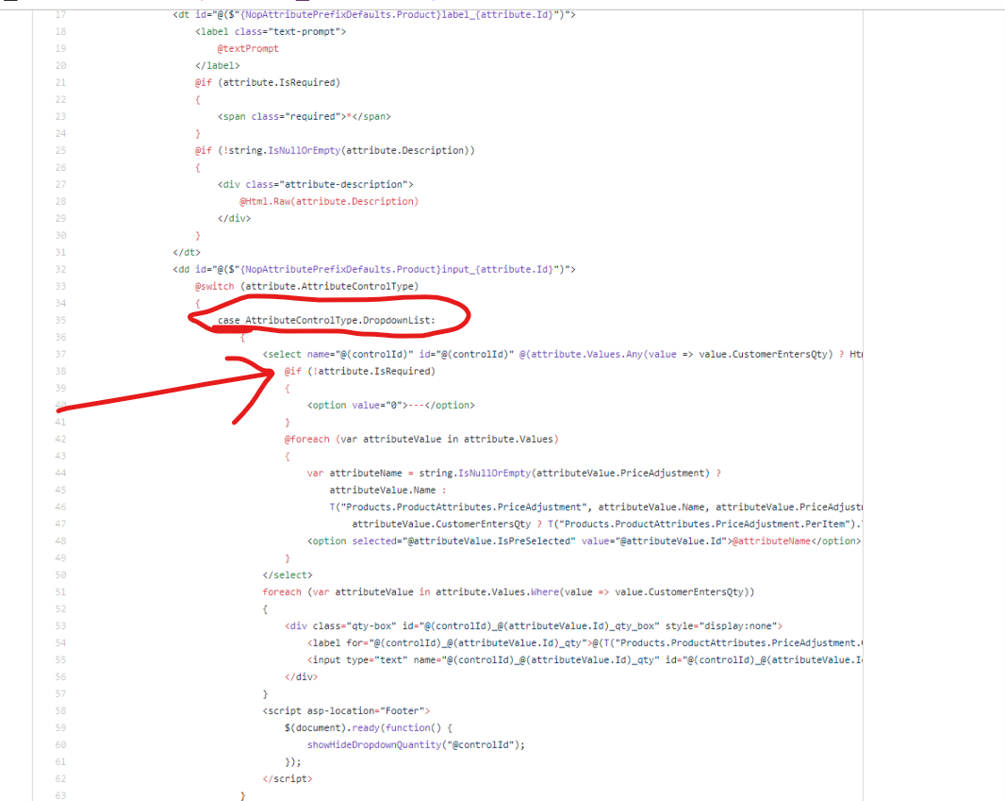
Task: Click line number 17 in the gutter
Action: pyautogui.click(x=59, y=14)
